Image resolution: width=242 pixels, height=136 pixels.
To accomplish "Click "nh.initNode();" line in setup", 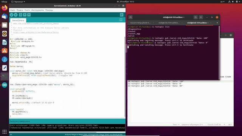I will [20, 96].
